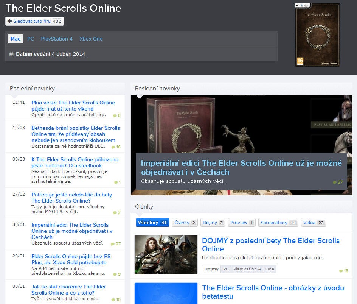The width and height of the screenshot is (357, 304).
Task: Filter articles by Screenshoty 14
Action: click(278, 223)
